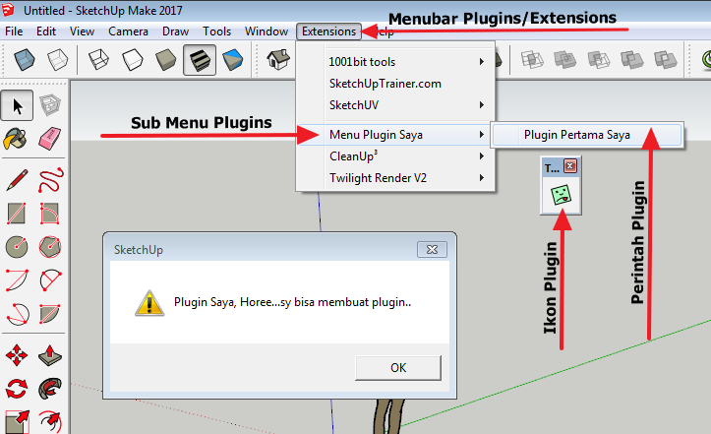Select the Scale tool
Viewport: 711px width, 434px height.
(17, 422)
